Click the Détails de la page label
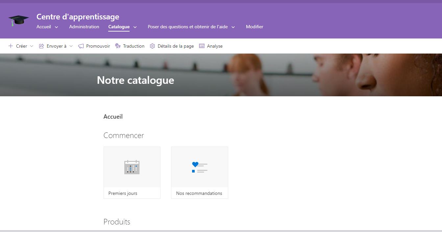 [176, 46]
